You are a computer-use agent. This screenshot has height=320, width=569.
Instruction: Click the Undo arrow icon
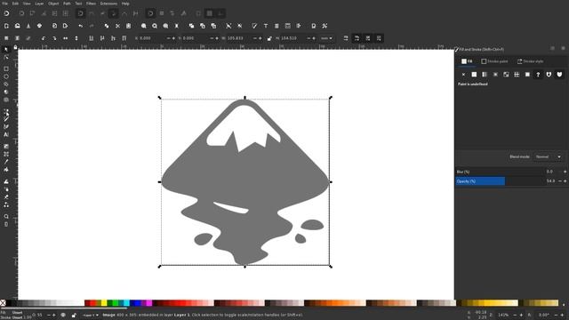click(x=81, y=26)
